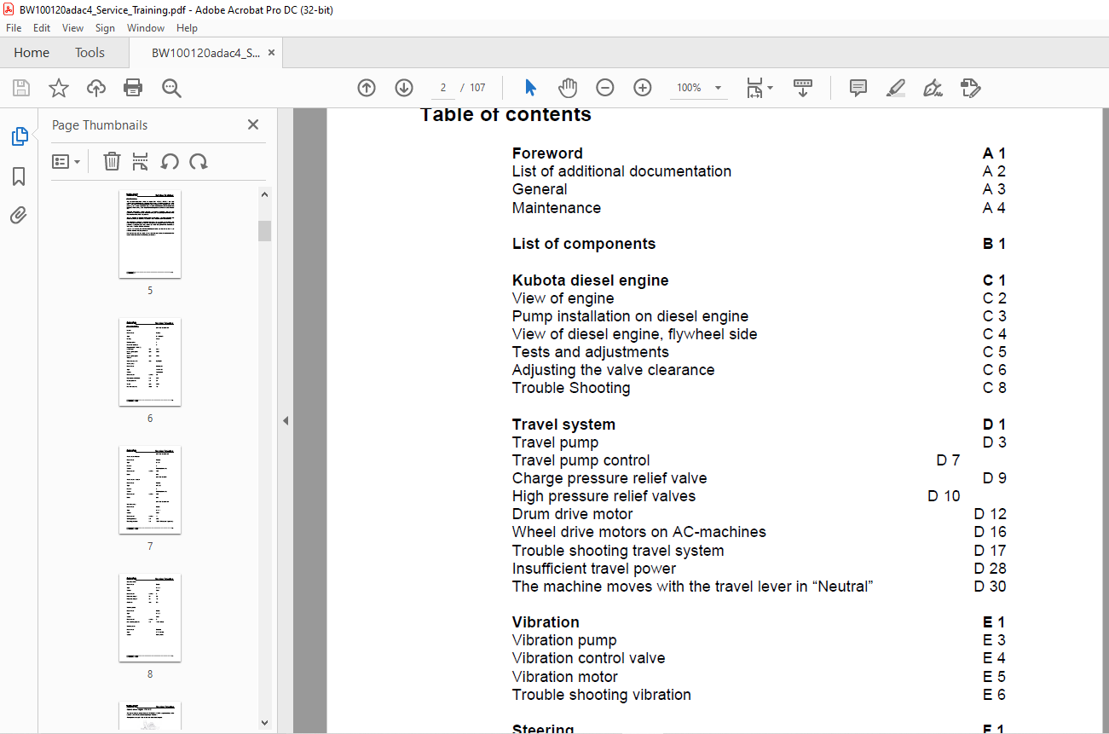Click 'Pump installation on diesel engine' entry

pos(631,316)
